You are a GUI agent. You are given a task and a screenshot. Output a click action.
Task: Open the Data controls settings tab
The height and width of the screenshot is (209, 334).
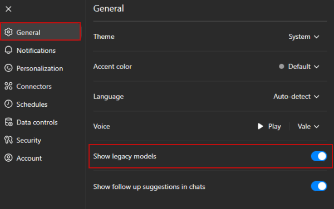click(x=37, y=122)
